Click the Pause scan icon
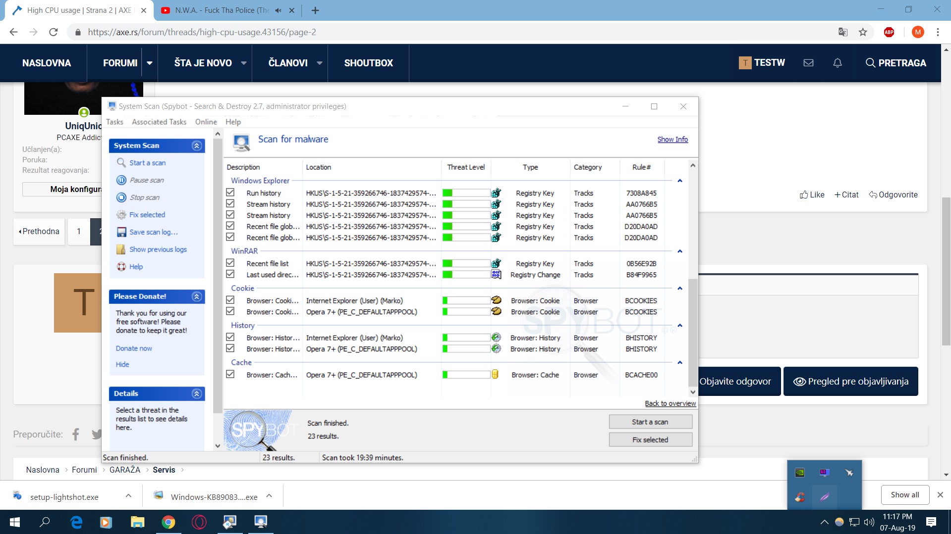Image resolution: width=951 pixels, height=534 pixels. click(x=121, y=180)
